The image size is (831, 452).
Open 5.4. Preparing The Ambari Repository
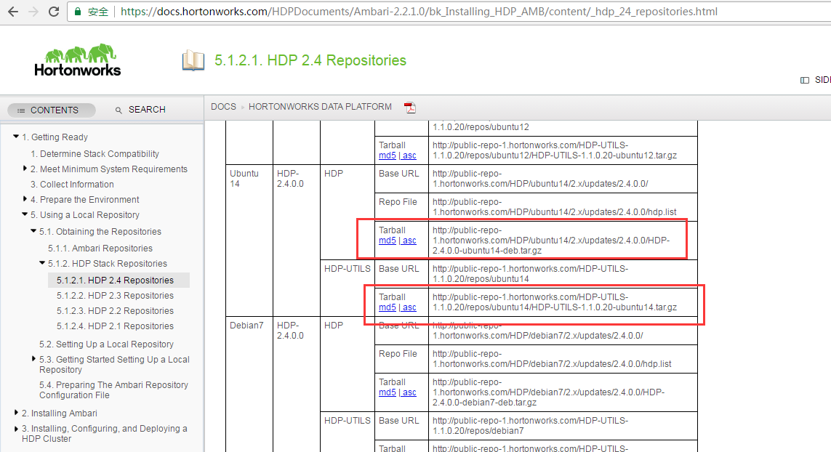(x=113, y=390)
